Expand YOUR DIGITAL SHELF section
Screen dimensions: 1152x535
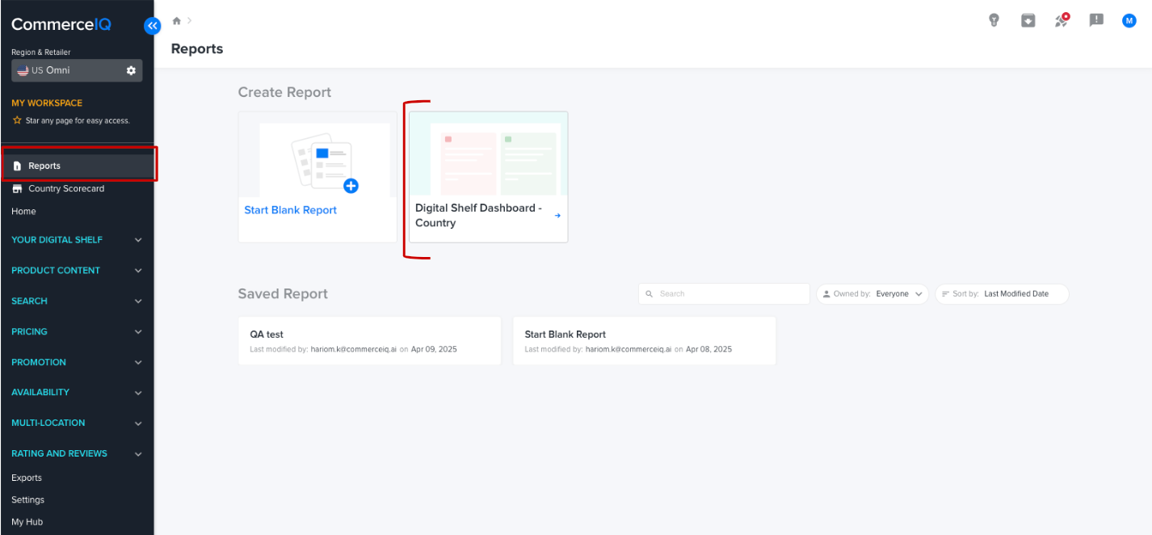click(x=77, y=240)
